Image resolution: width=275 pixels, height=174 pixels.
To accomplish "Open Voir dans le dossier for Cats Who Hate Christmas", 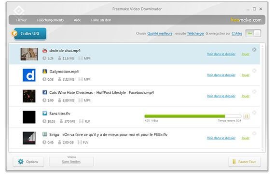I will (221, 96).
